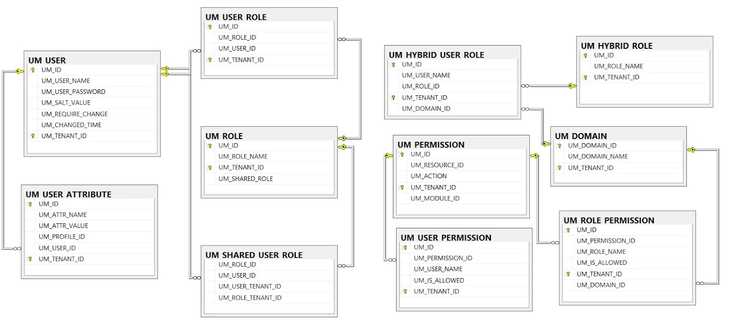Screen dimensions: 737x320
Task: Click the UM_IS_ALLOWED row in UM ROLE PERMISSION
Action: (602, 262)
